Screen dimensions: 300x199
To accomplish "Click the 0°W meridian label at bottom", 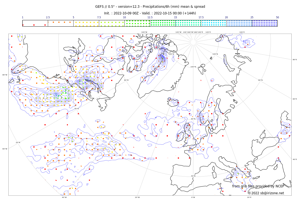I will [193, 197].
